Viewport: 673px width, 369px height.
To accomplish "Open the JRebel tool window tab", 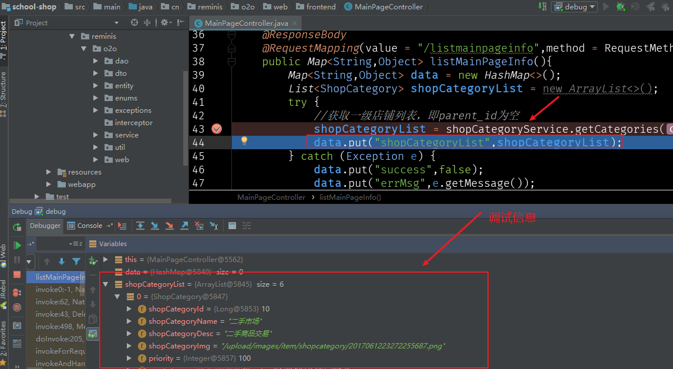I will [x=4, y=294].
